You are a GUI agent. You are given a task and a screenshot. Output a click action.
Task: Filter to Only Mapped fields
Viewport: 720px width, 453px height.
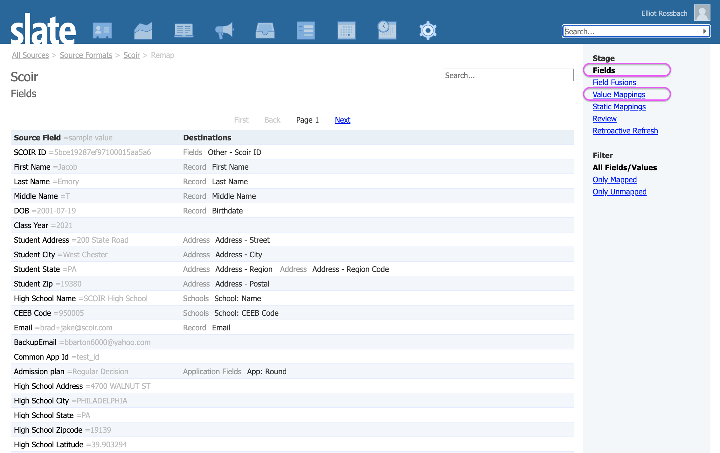click(615, 179)
